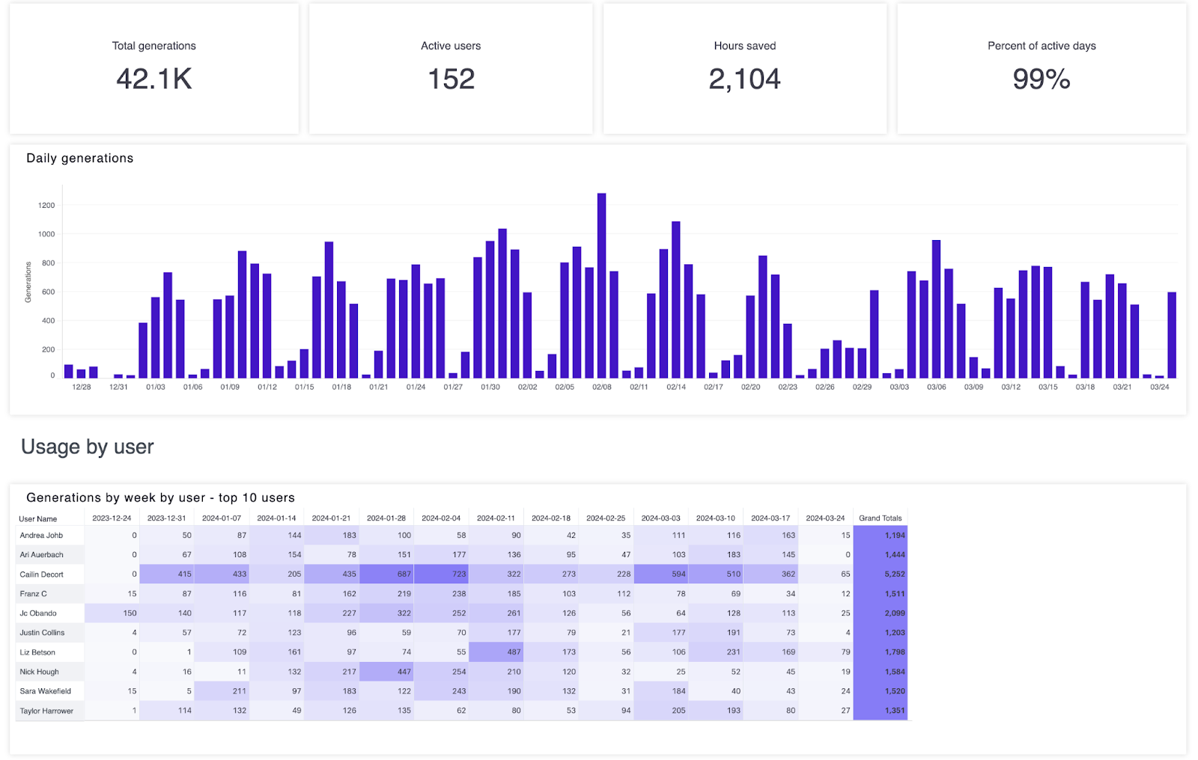Select the Percent of active days card

tap(1041, 67)
